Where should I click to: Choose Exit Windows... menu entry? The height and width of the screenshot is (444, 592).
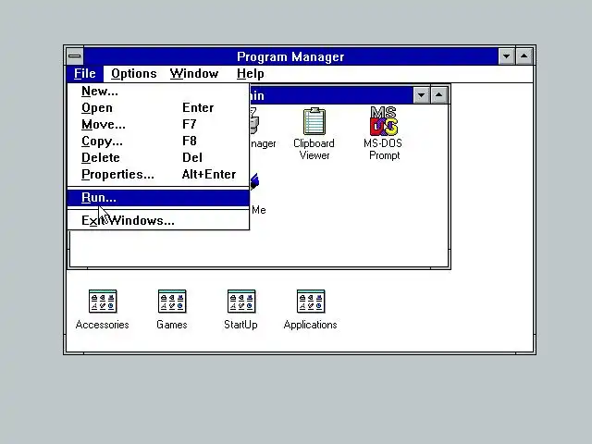(158, 220)
